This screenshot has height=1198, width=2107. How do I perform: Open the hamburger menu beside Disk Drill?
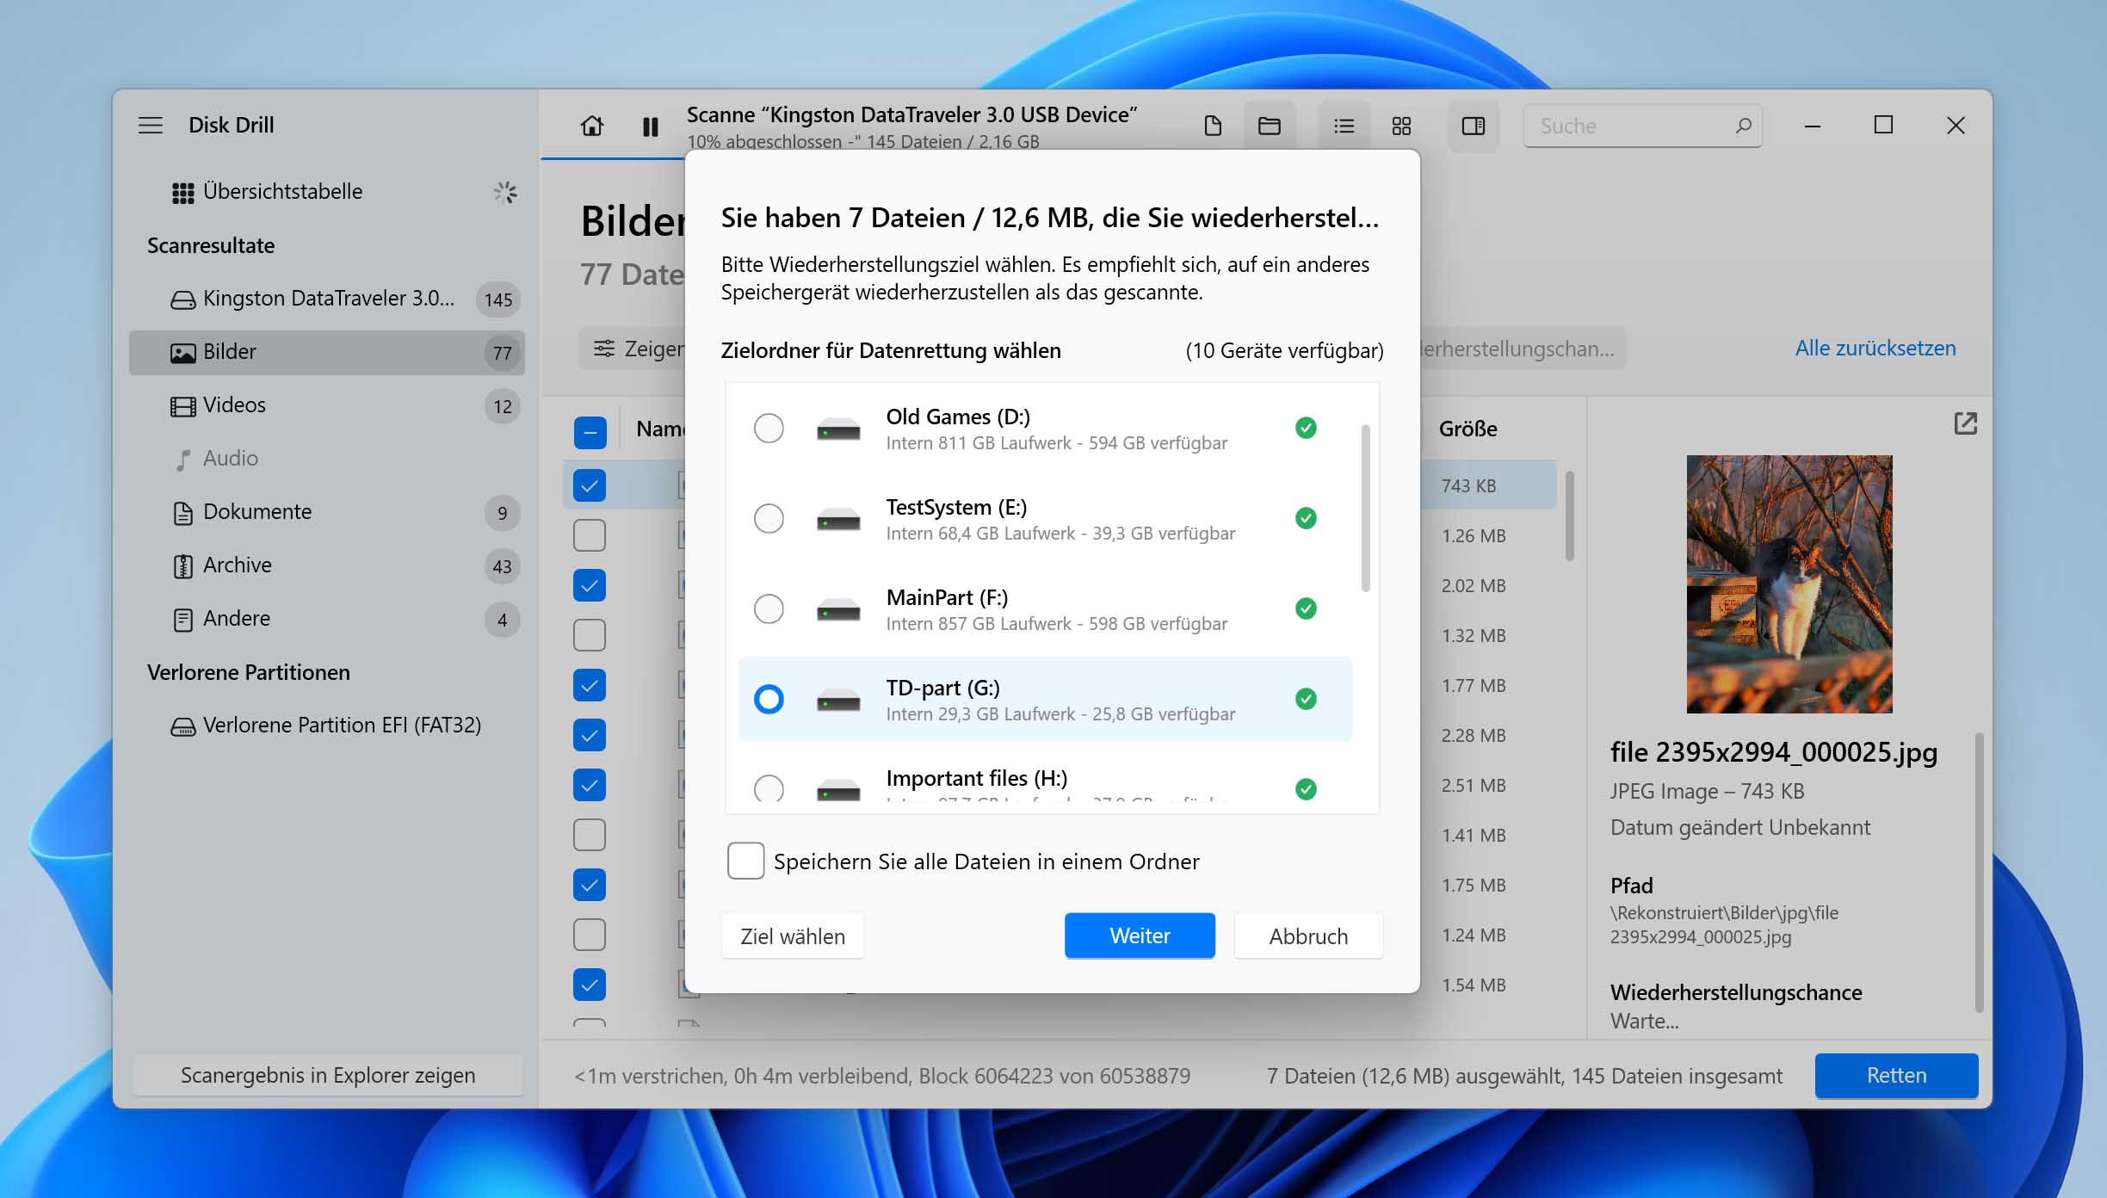[x=151, y=126]
